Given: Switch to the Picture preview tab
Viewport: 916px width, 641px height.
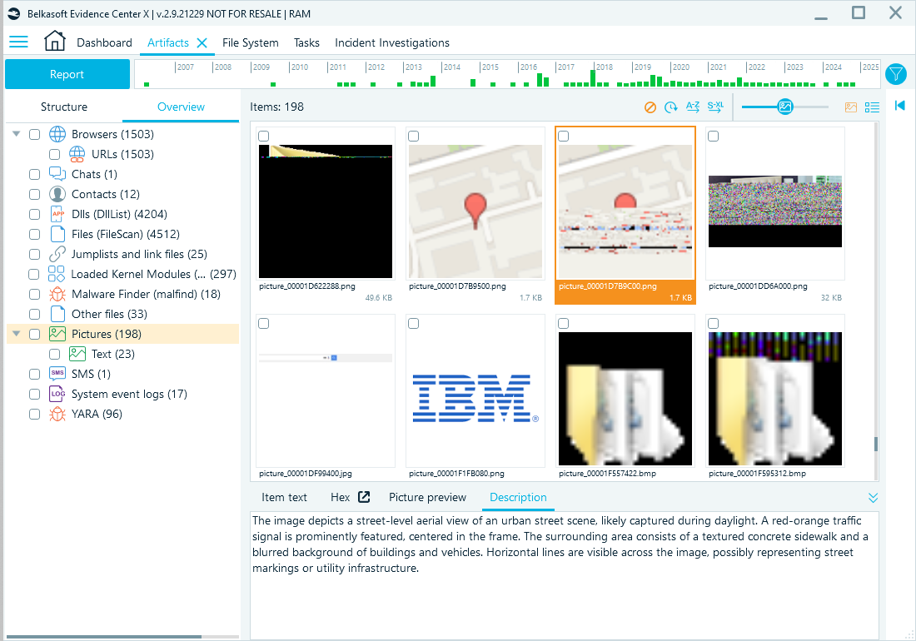Looking at the screenshot, I should 427,497.
